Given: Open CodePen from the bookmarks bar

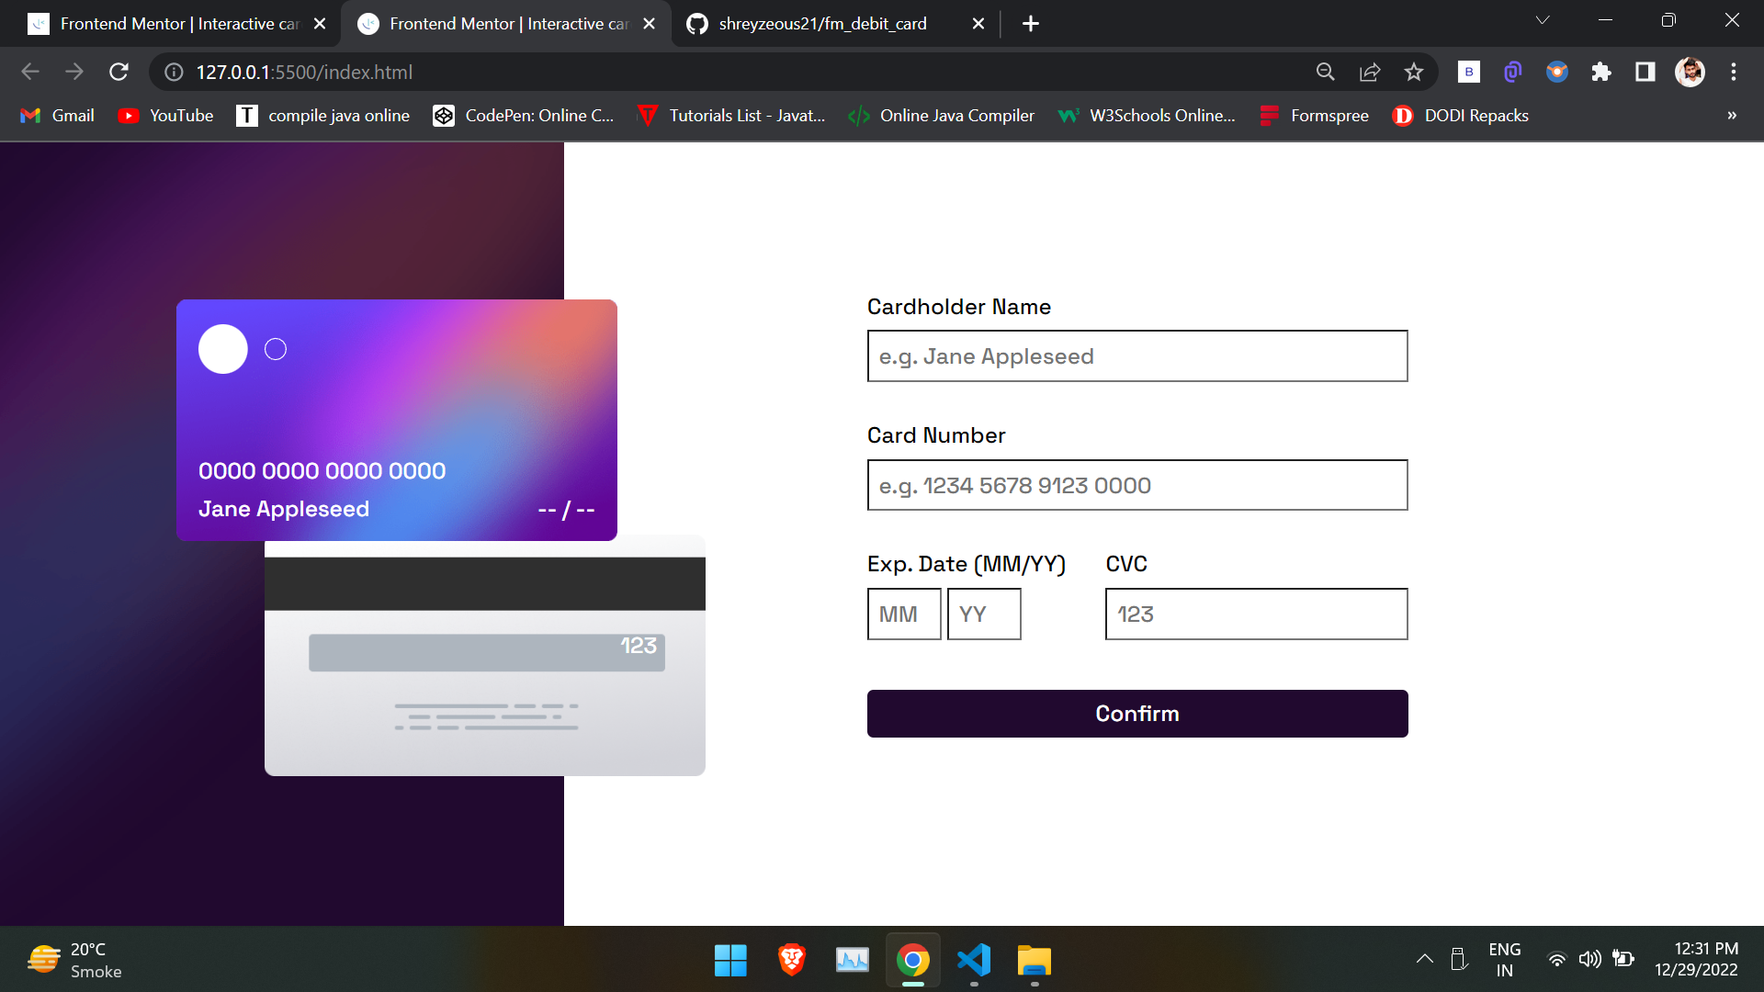Looking at the screenshot, I should pyautogui.click(x=523, y=115).
